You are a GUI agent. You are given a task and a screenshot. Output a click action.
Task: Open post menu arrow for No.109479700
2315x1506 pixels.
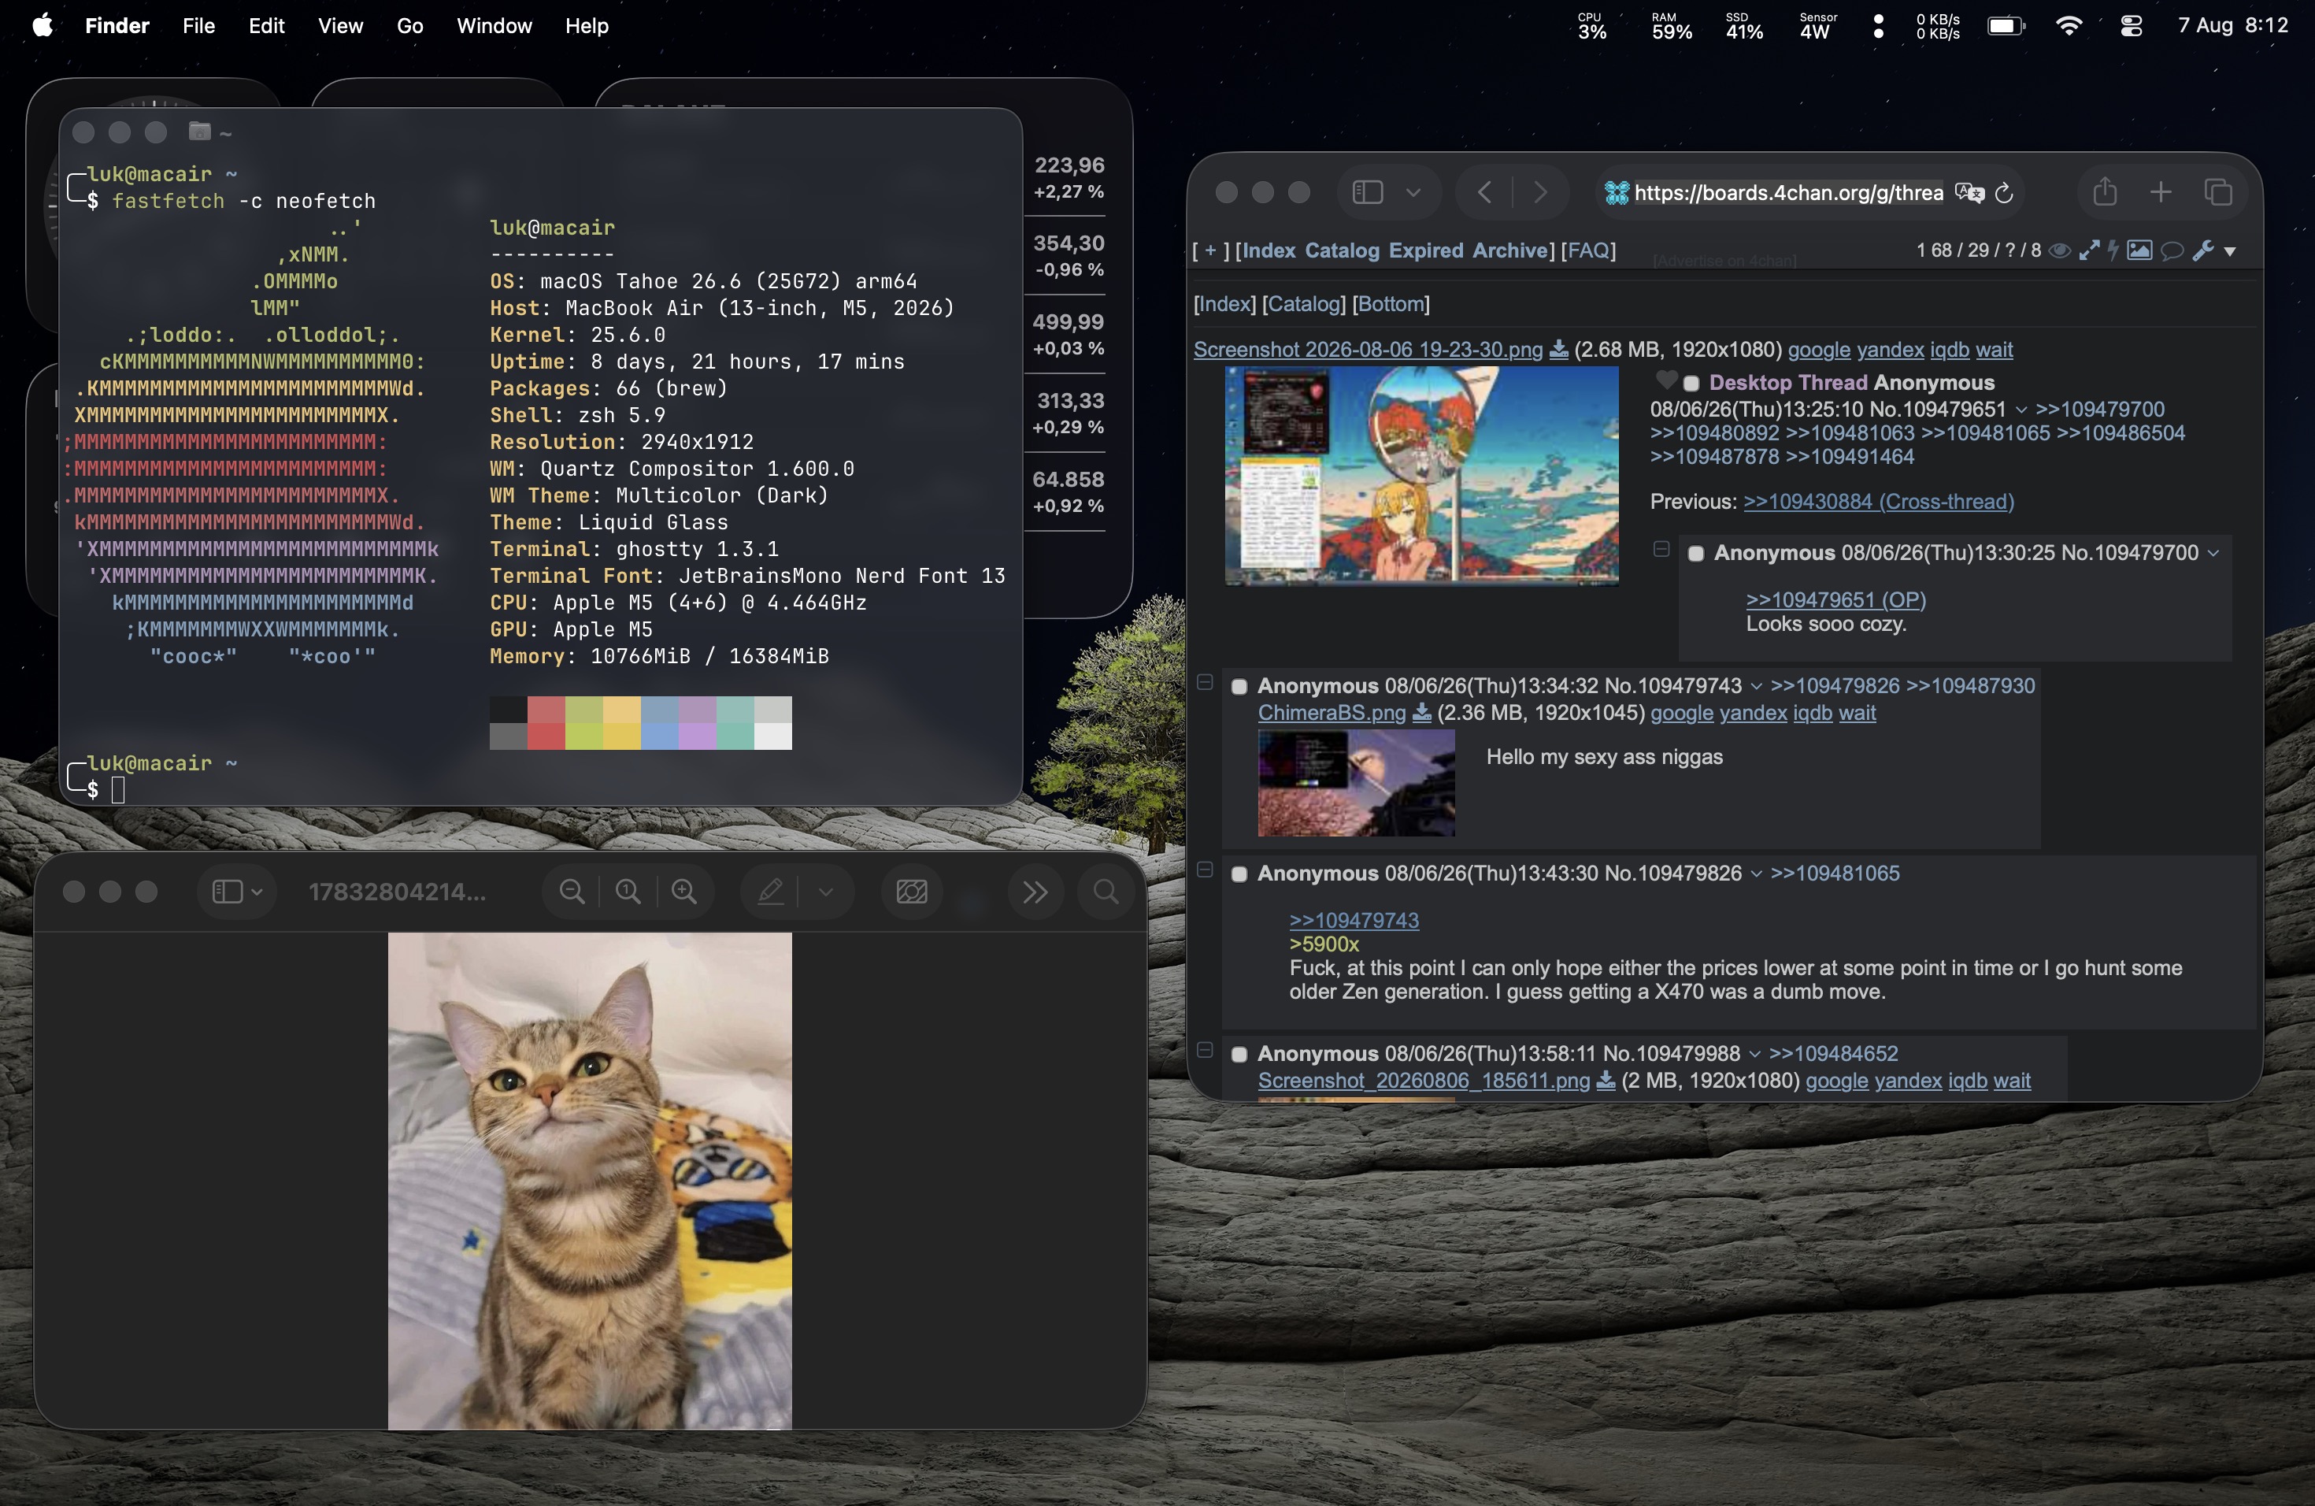click(x=2213, y=553)
